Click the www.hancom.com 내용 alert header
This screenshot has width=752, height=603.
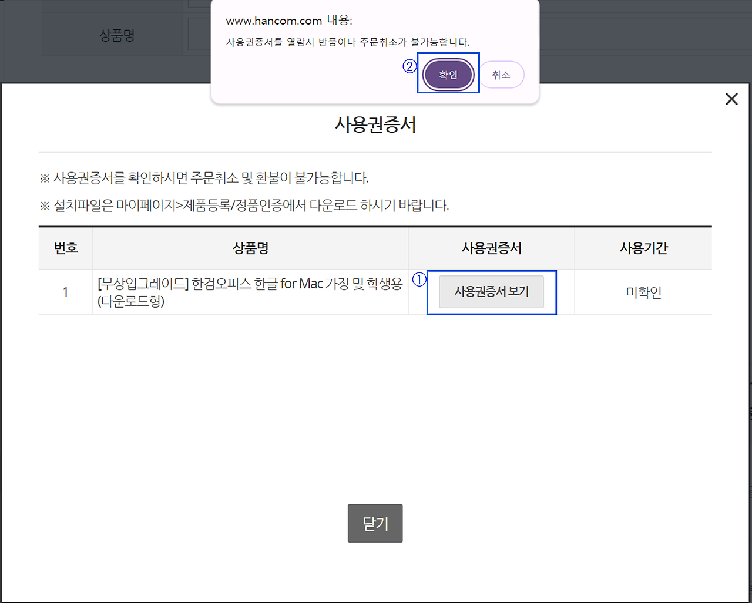[289, 21]
